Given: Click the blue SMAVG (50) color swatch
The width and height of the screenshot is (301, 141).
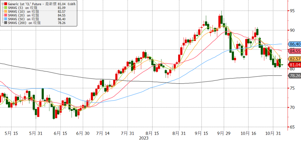Looking at the screenshot, I should click(6, 19).
